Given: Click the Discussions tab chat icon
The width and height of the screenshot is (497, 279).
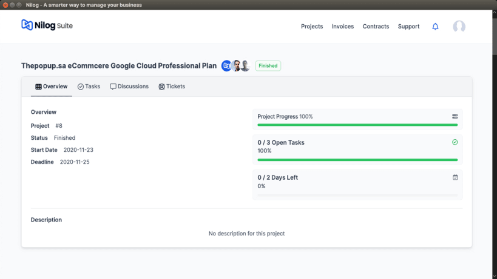Looking at the screenshot, I should click(113, 87).
